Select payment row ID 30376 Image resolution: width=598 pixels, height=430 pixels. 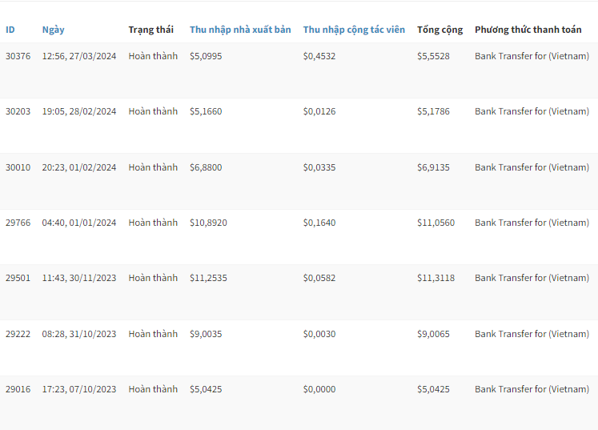pyautogui.click(x=18, y=56)
